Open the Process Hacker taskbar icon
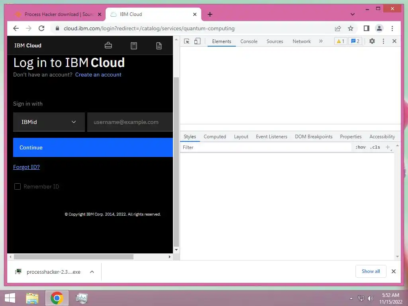This screenshot has width=408, height=306. [81, 298]
